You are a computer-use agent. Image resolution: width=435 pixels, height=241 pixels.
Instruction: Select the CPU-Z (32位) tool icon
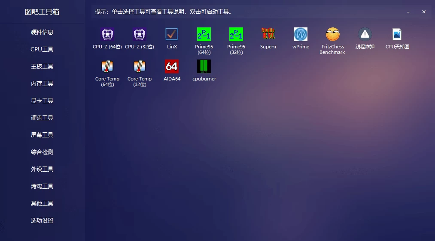pos(140,34)
